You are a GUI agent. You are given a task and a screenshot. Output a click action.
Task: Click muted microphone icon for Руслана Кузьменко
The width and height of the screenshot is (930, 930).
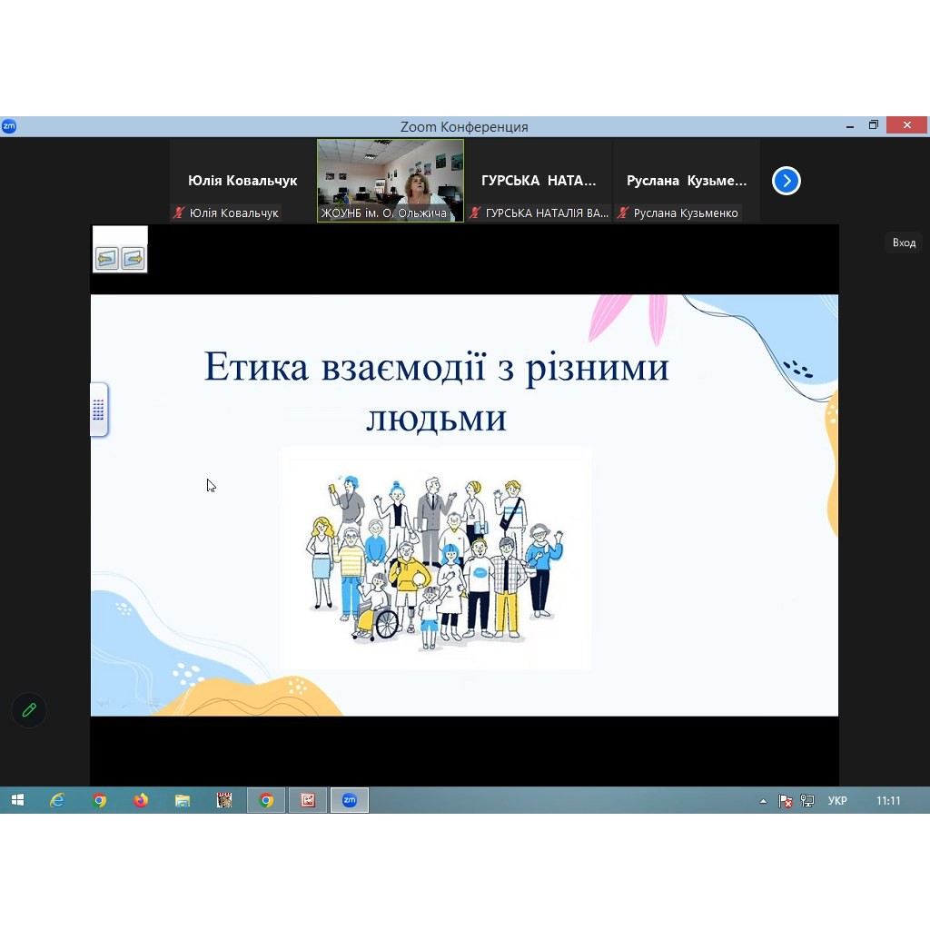coord(623,213)
